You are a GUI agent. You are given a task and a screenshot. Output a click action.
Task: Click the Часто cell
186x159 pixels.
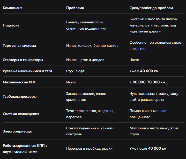(134, 60)
